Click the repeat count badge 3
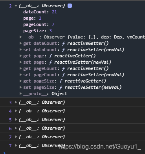Viewport: 145px width, 154px height. (10, 103)
